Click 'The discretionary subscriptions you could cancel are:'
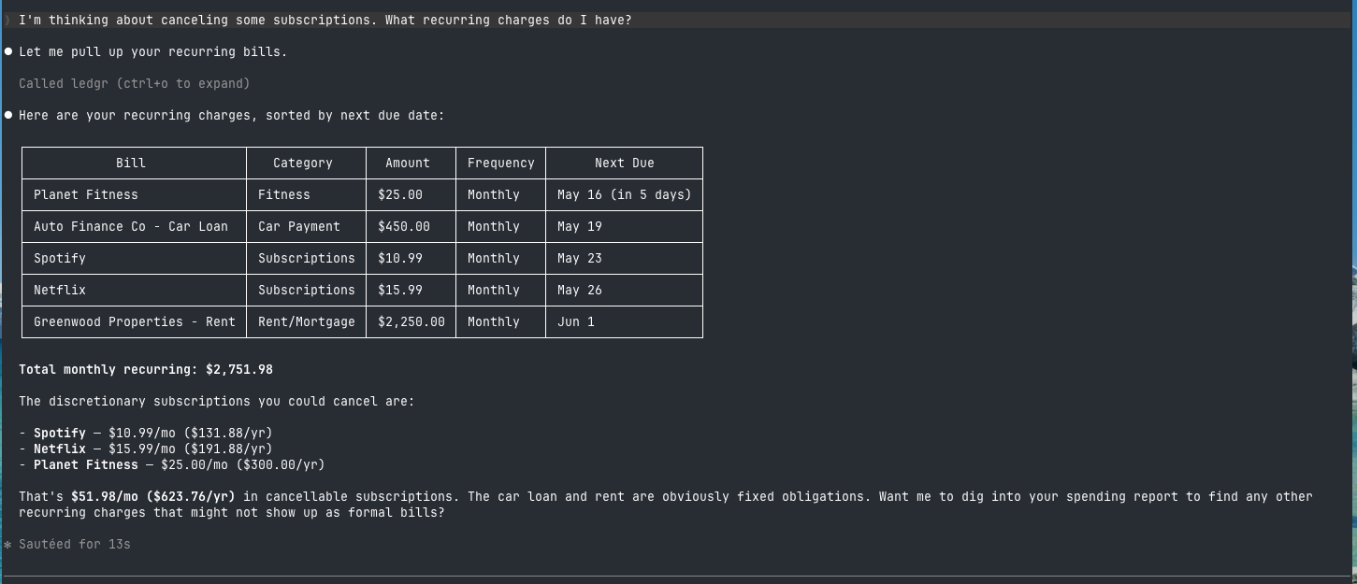Viewport: 1357px width, 584px height. [217, 402]
